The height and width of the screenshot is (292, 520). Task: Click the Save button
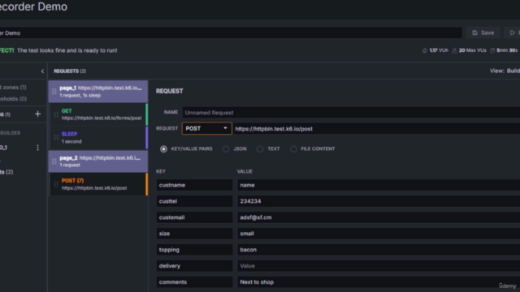coord(483,32)
